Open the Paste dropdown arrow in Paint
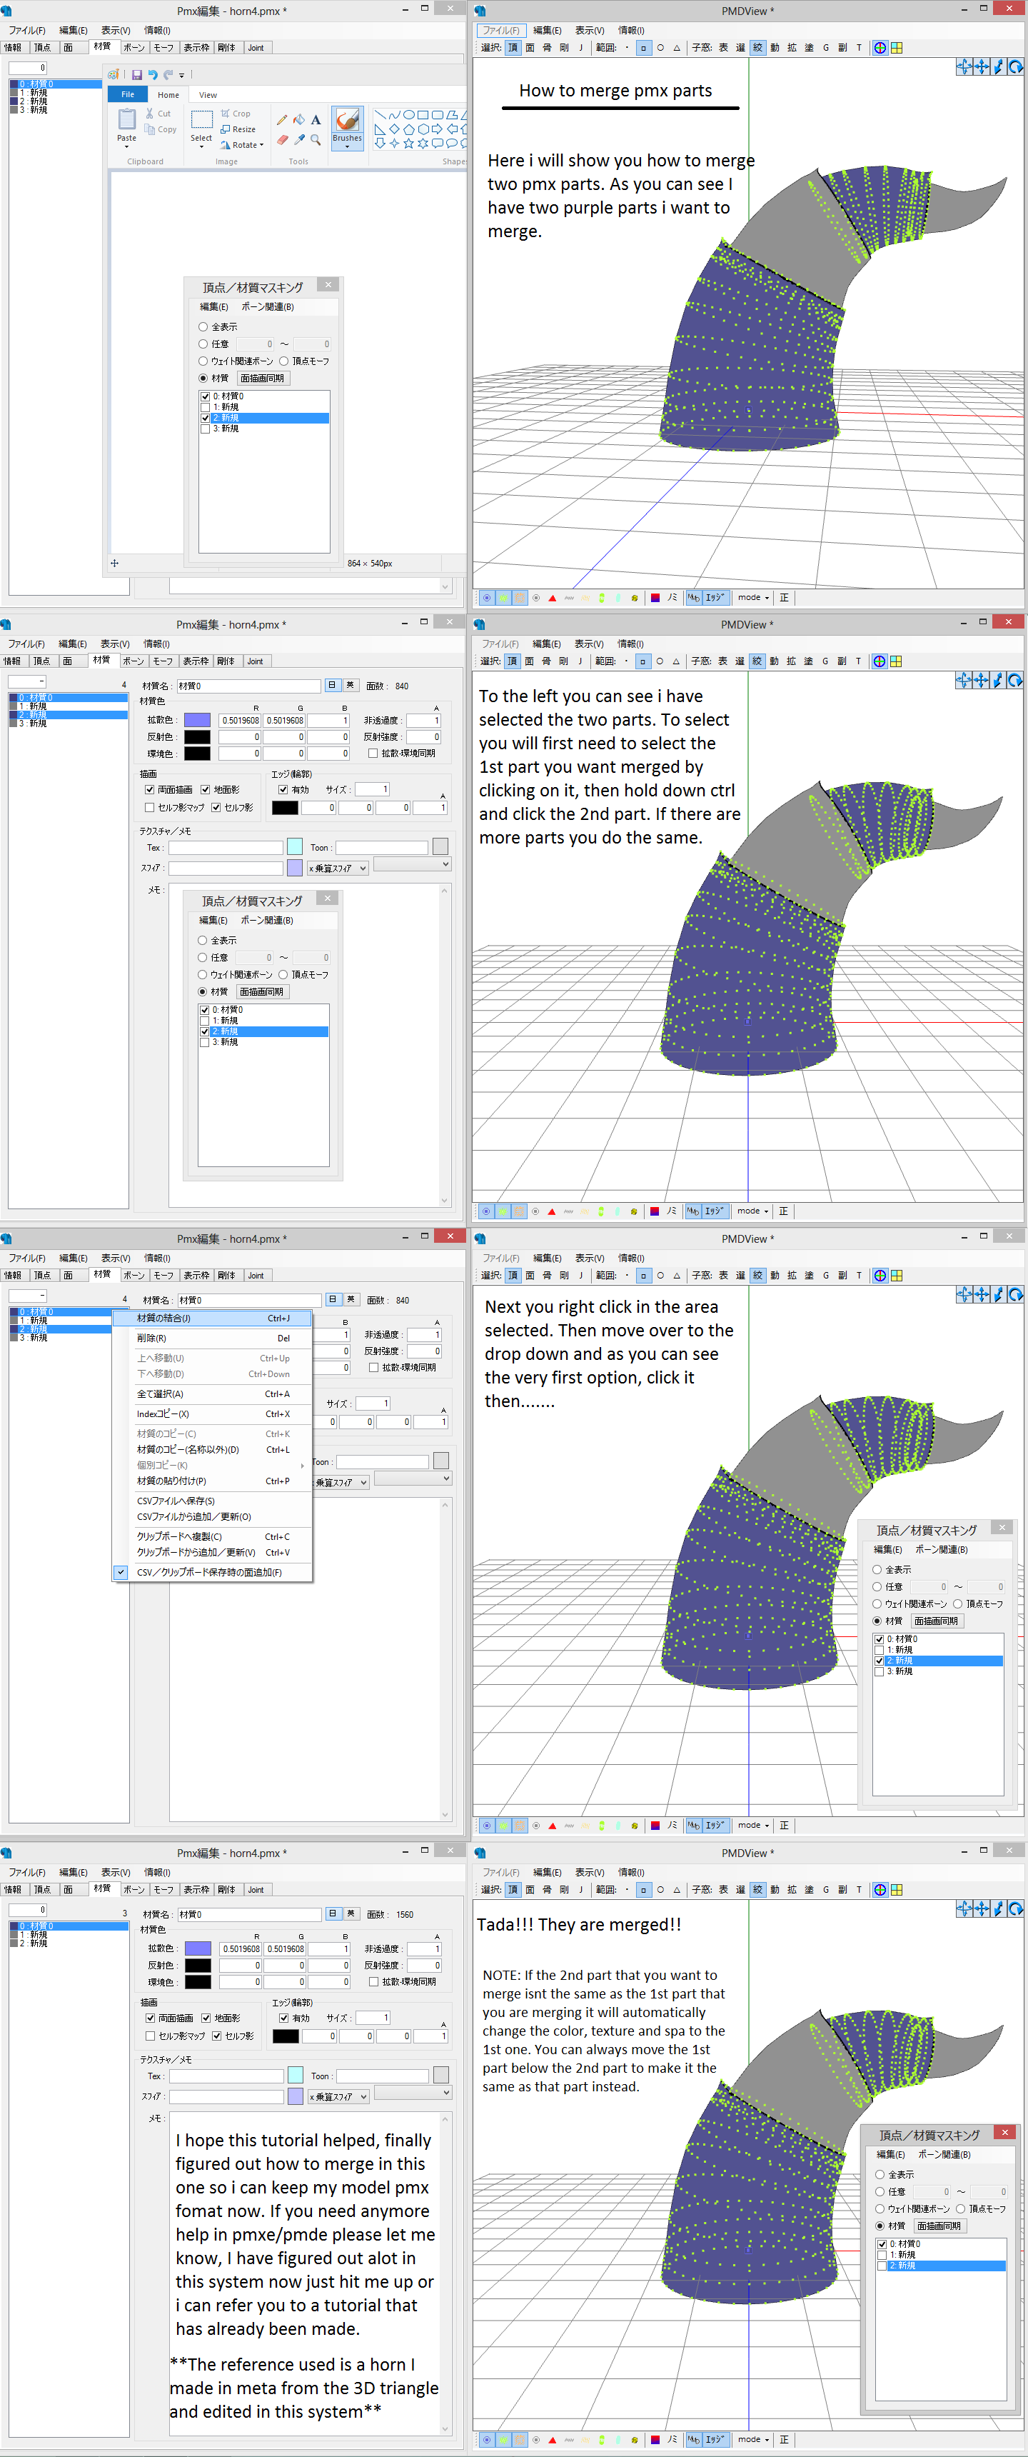 (127, 147)
